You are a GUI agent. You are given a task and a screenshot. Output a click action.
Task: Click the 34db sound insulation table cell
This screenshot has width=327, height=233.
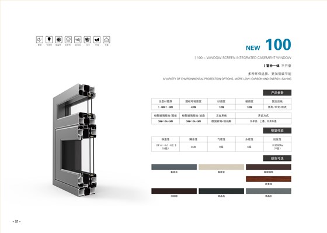(x=193, y=147)
